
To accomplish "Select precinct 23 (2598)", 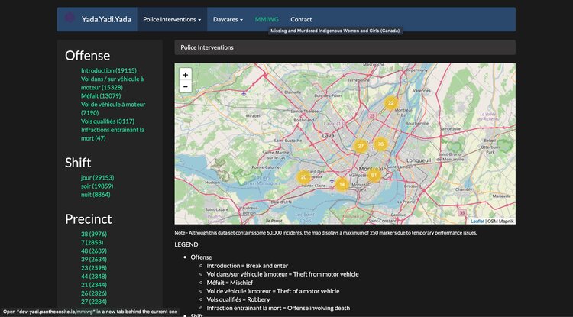I will pyautogui.click(x=94, y=267).
